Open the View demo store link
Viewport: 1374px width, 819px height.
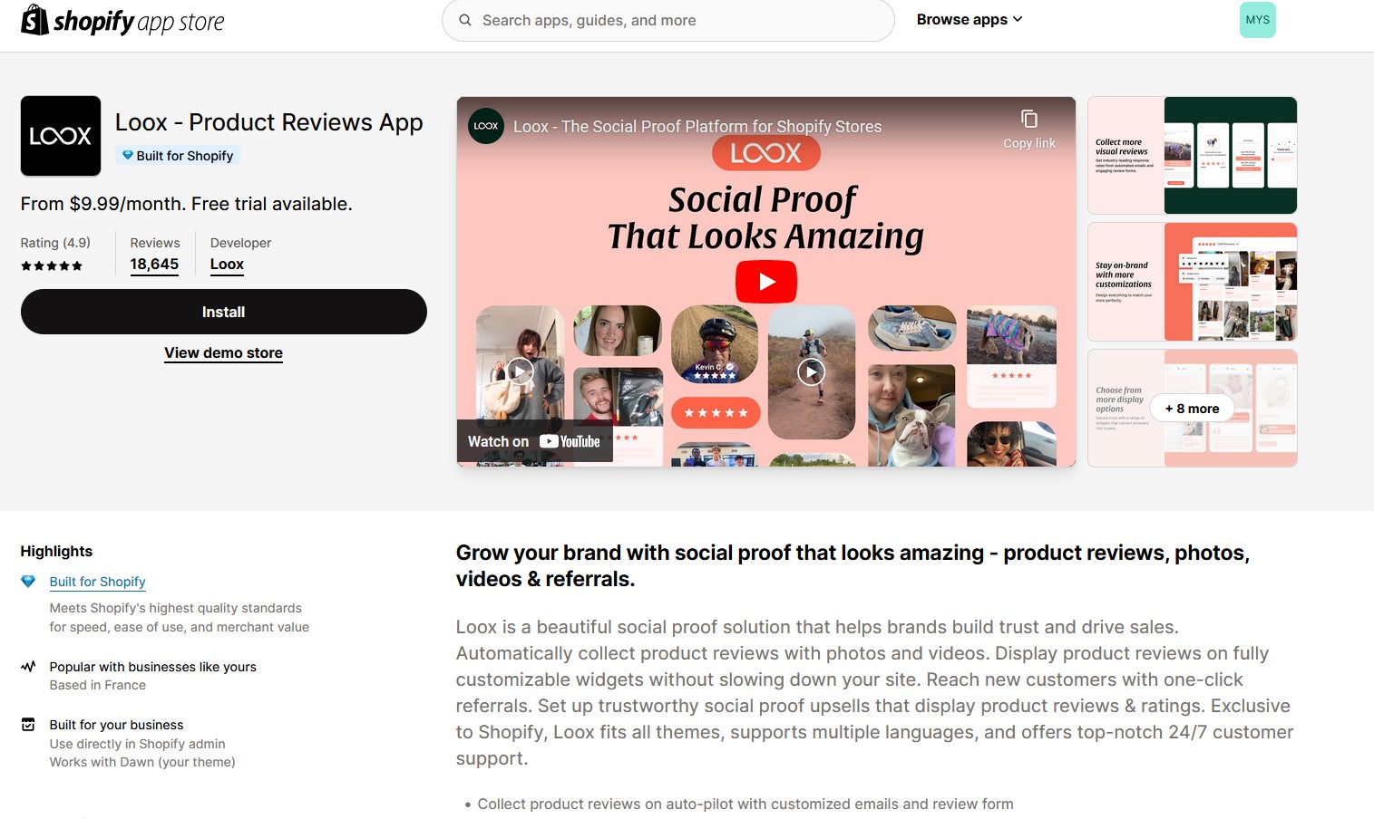pos(223,353)
